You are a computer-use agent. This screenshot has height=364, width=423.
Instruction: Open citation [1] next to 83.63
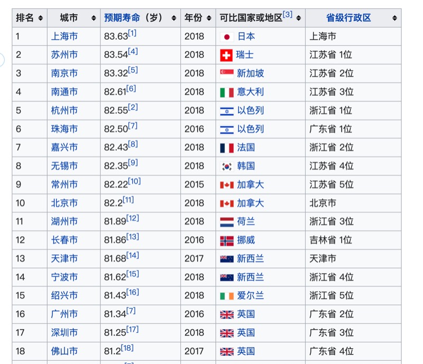click(x=132, y=33)
